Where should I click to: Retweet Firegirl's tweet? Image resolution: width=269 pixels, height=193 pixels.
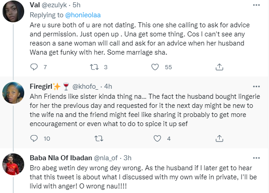coord(99,138)
